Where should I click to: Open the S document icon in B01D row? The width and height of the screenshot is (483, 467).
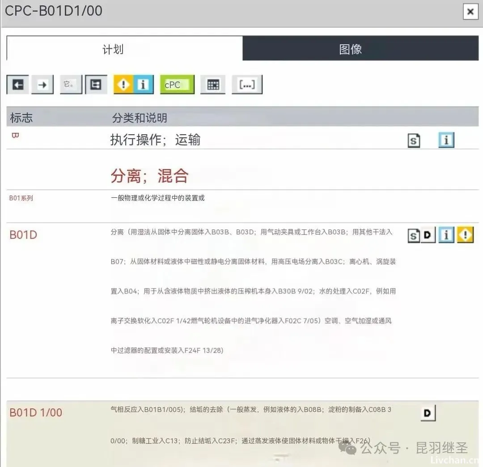[x=414, y=236]
